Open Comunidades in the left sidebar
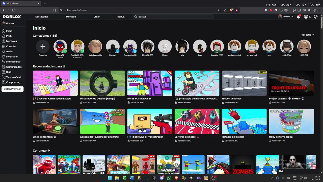323x182 pixels. [13, 67]
